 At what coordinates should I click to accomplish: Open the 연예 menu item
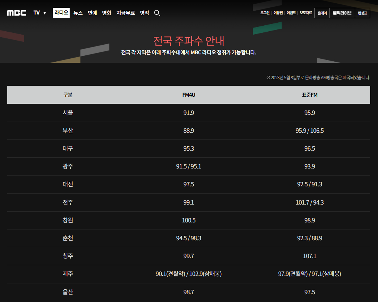tap(92, 13)
